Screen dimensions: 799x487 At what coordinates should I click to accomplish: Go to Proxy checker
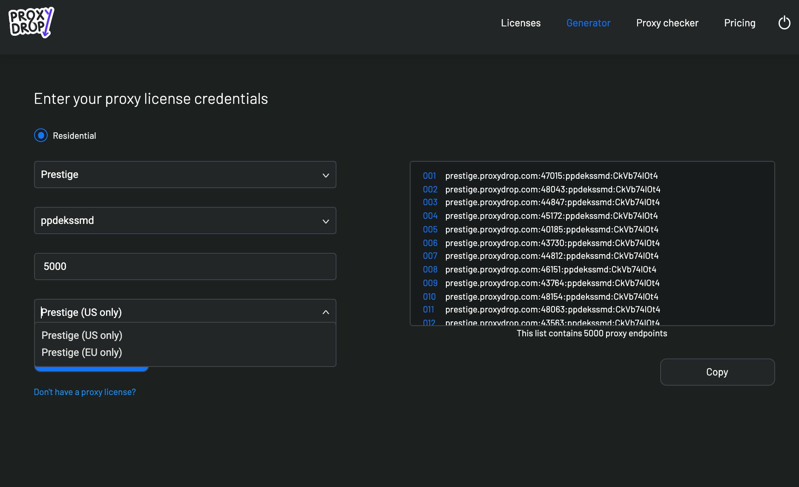(x=667, y=23)
